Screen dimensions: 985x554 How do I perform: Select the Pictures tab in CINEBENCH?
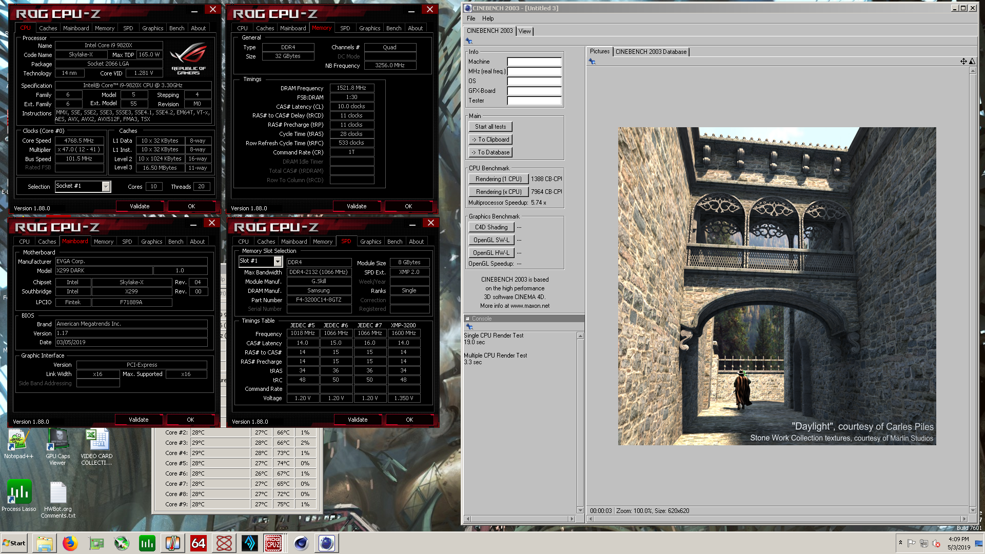coord(600,51)
